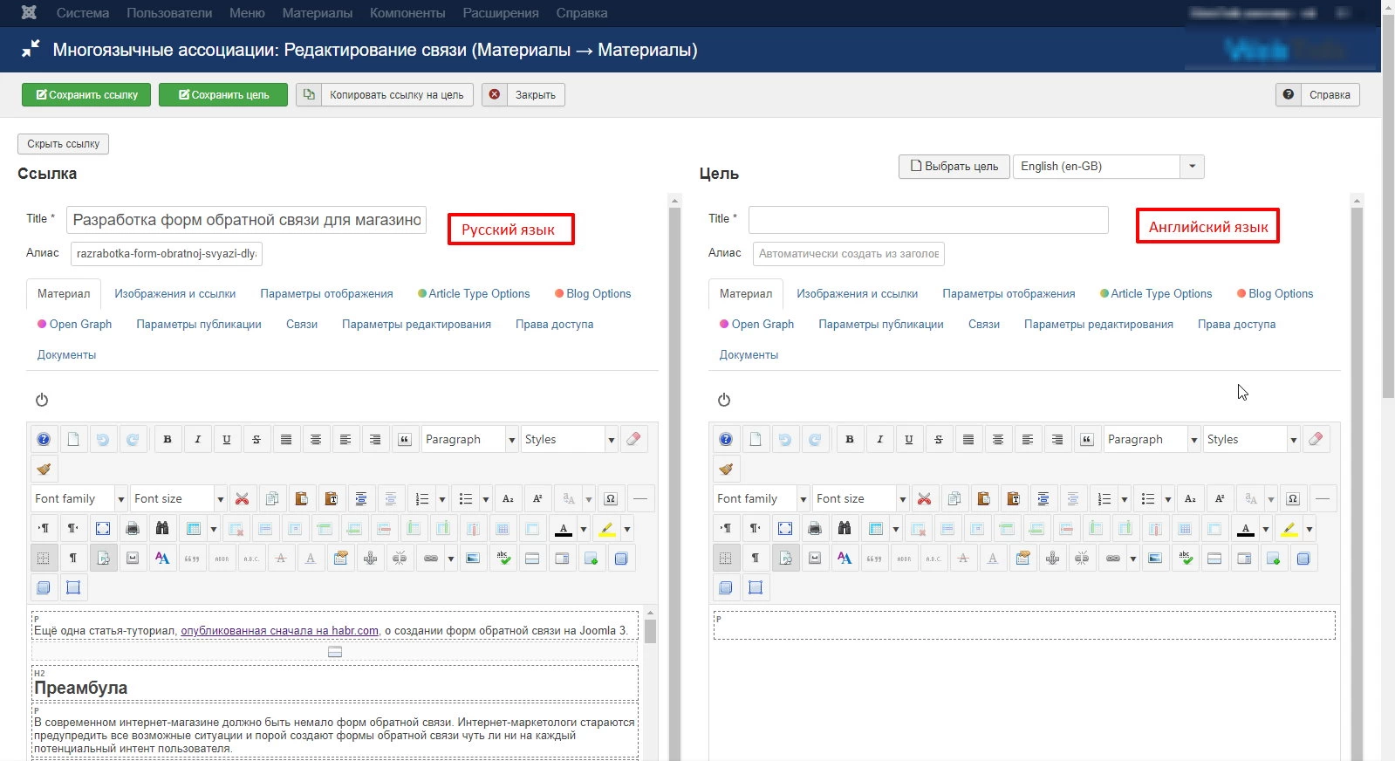This screenshot has height=761, width=1395.
Task: Click the subscript icon in Ссылка editor
Action: [x=508, y=498]
